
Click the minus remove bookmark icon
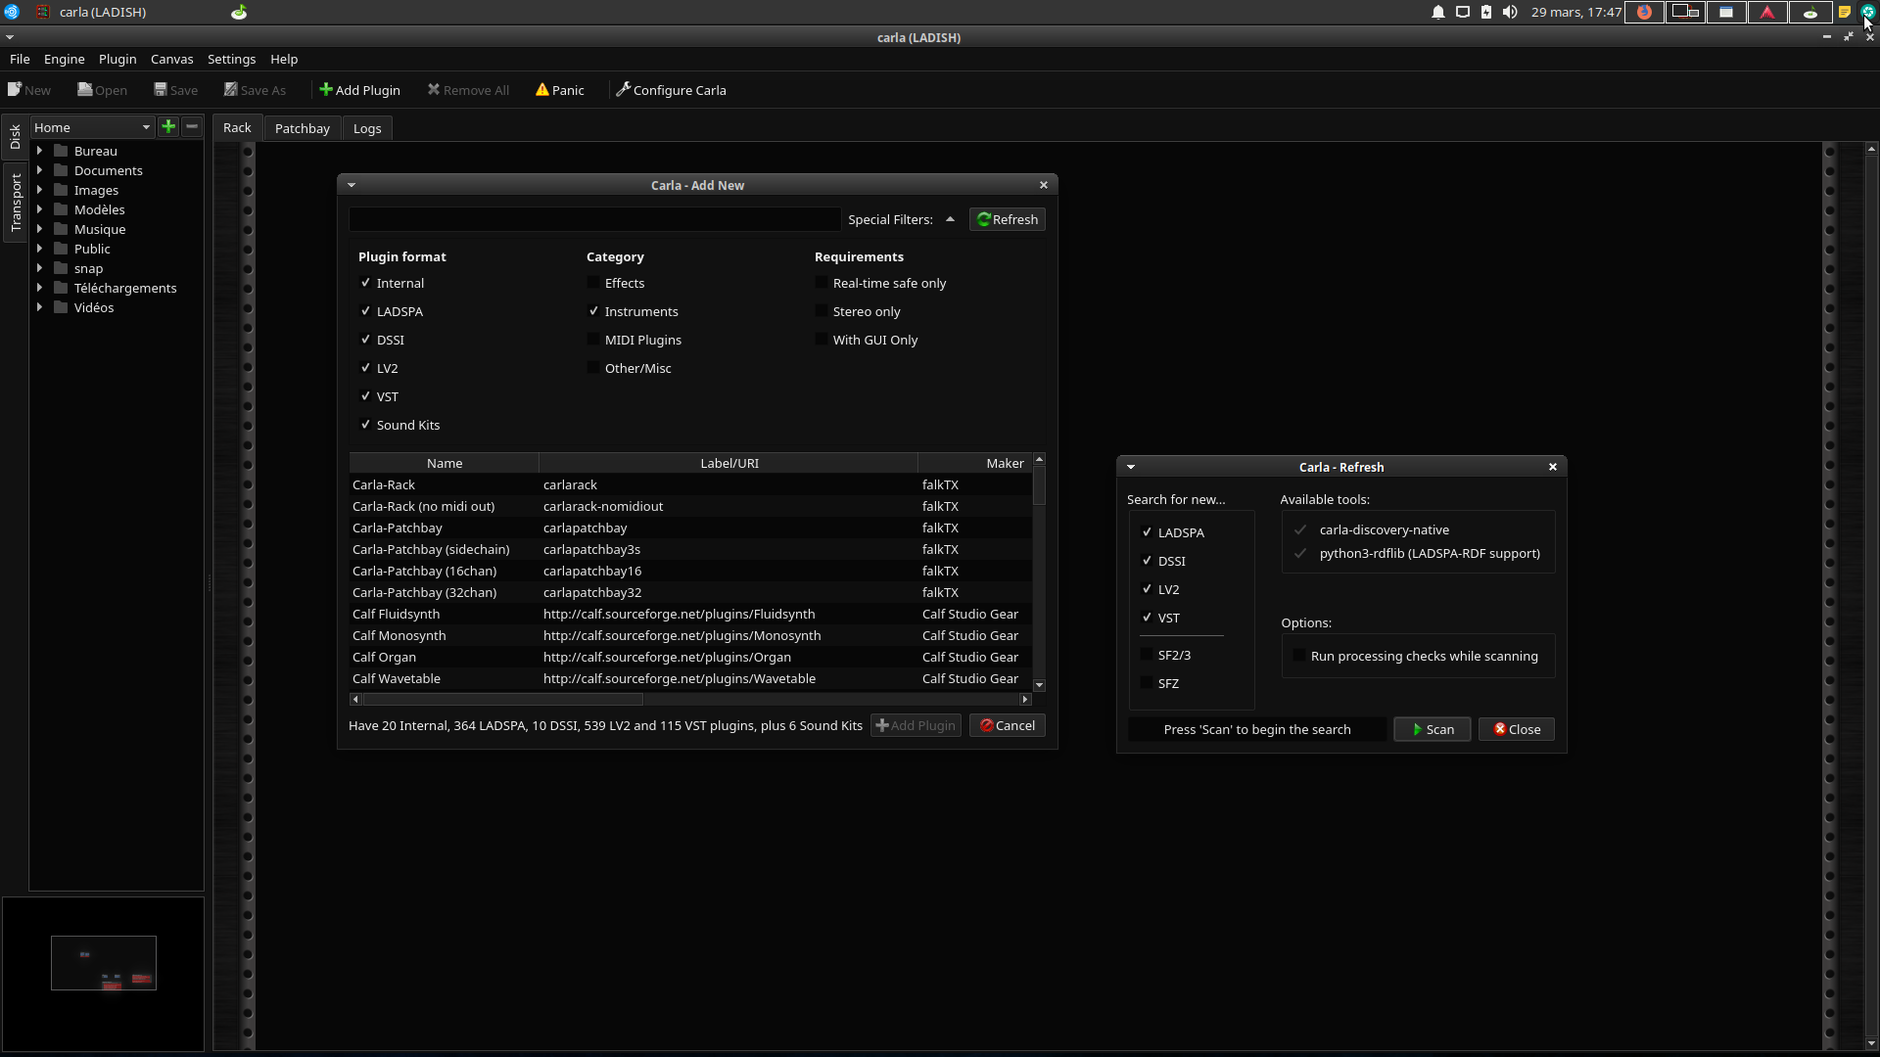pos(192,126)
